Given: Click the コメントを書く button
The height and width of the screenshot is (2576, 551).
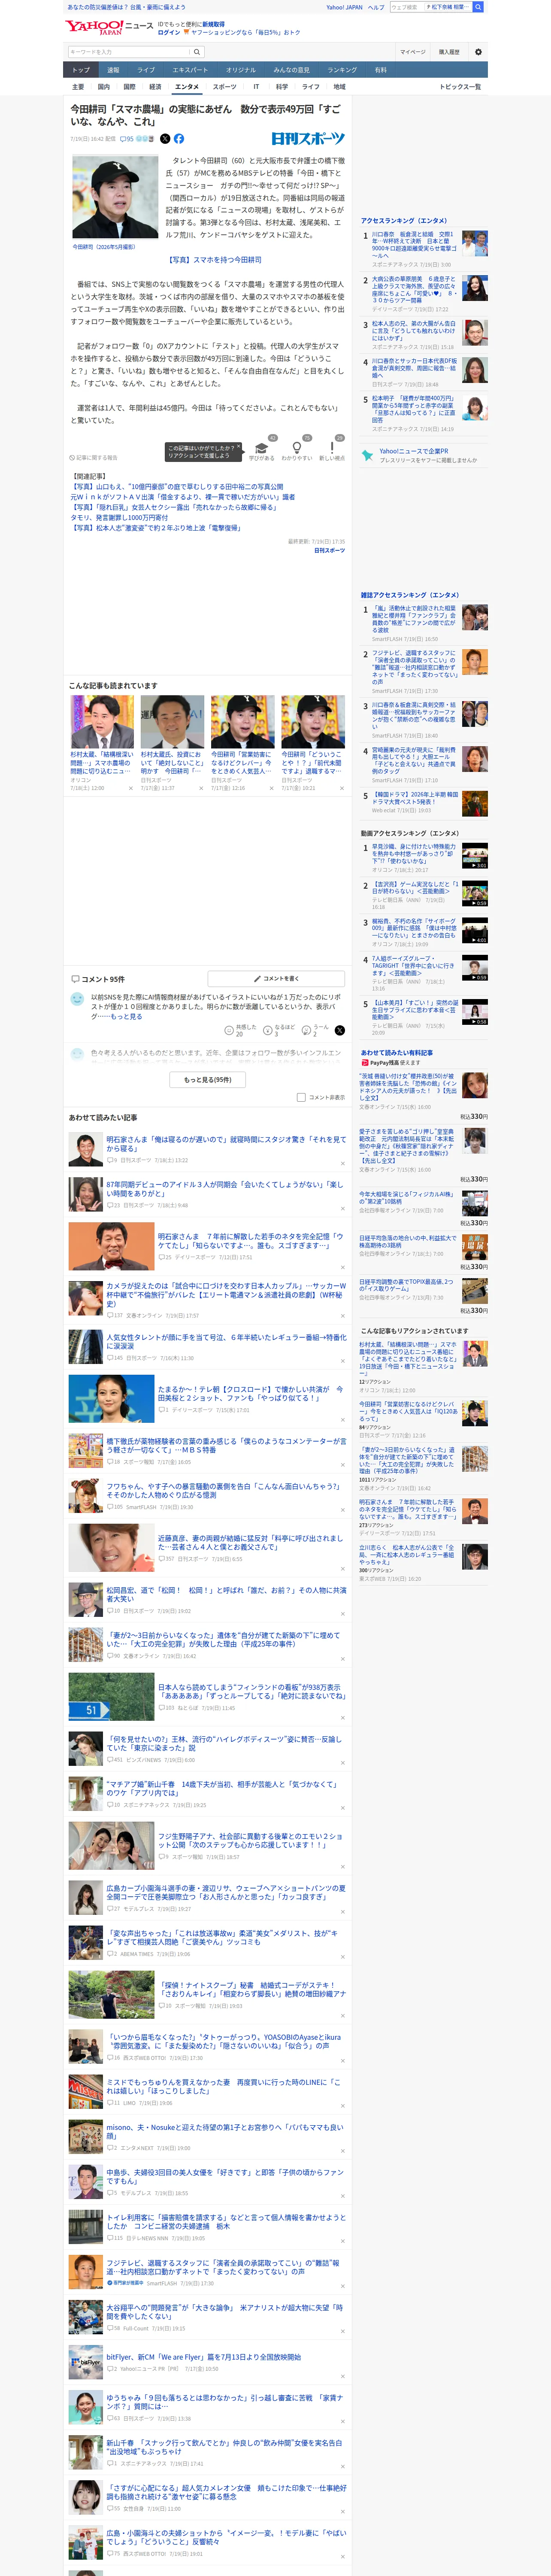Looking at the screenshot, I should click(x=277, y=979).
